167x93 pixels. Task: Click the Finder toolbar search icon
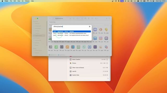click(x=109, y=18)
